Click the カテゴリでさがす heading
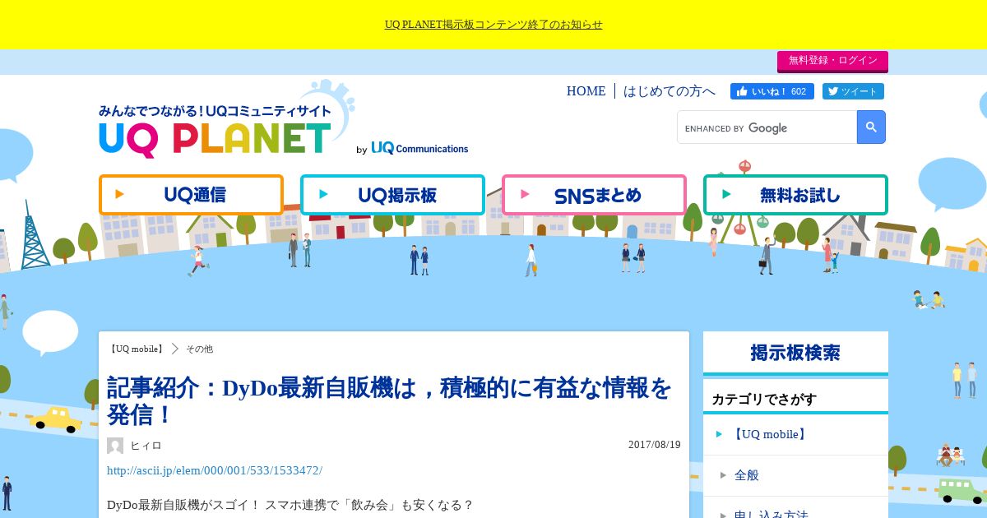The image size is (987, 518). (764, 399)
